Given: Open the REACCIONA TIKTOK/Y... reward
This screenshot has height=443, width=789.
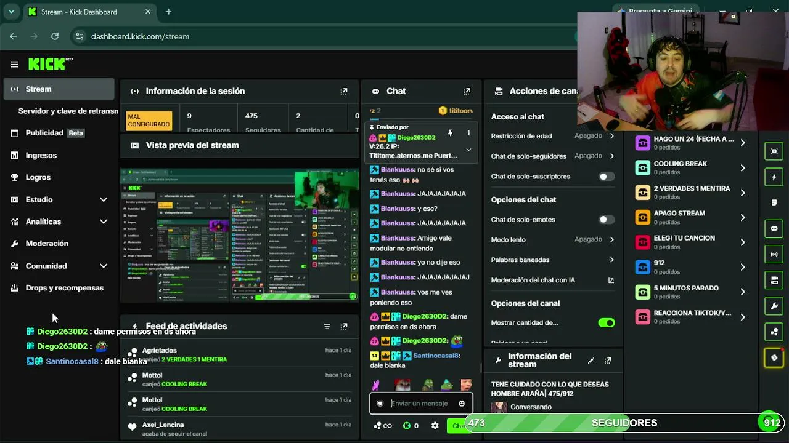Looking at the screenshot, I should click(x=690, y=317).
